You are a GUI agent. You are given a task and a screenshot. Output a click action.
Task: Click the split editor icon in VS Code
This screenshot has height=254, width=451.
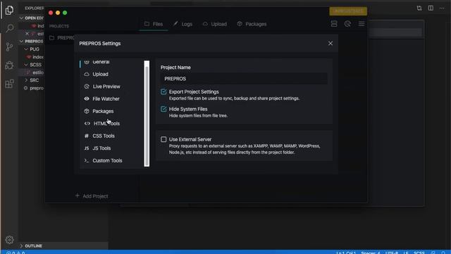(x=431, y=8)
